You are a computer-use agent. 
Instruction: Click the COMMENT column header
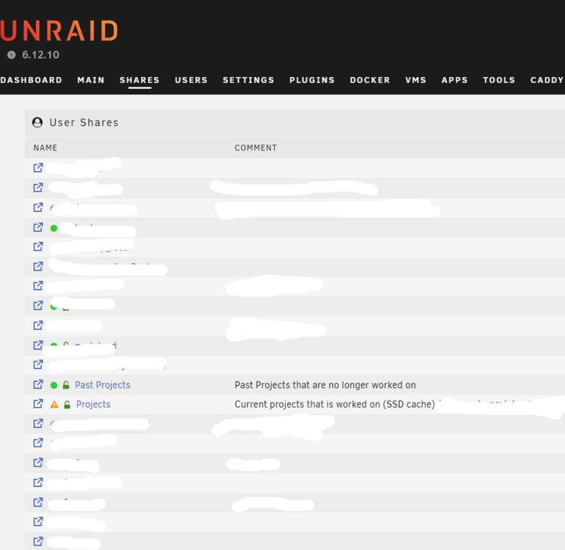(x=256, y=148)
